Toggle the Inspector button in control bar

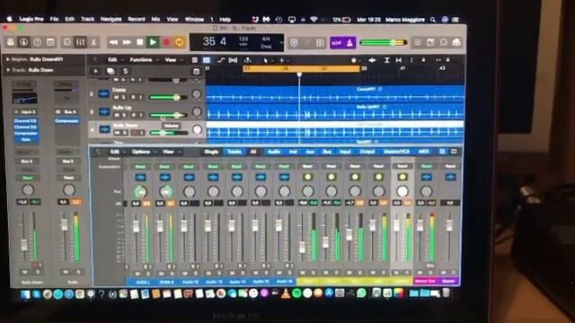pyautogui.click(x=24, y=42)
